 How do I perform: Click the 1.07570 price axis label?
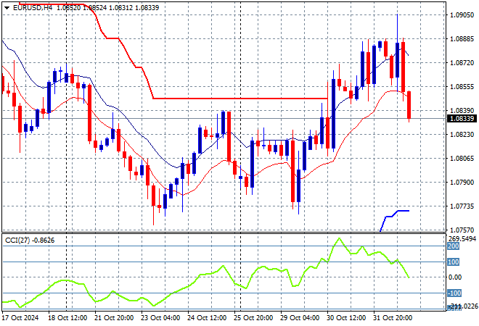(462, 230)
